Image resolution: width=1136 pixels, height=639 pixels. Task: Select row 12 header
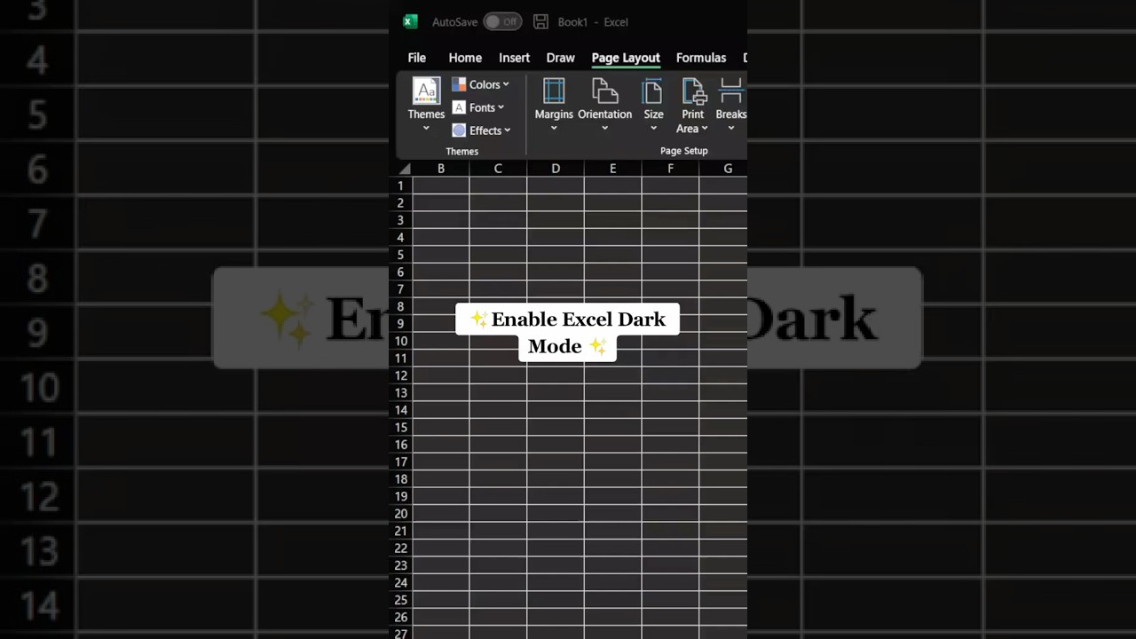pyautogui.click(x=400, y=375)
